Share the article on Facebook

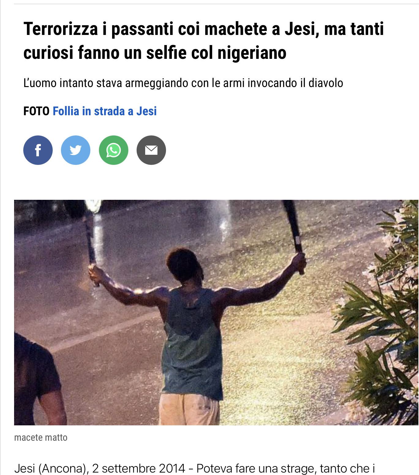tap(38, 150)
